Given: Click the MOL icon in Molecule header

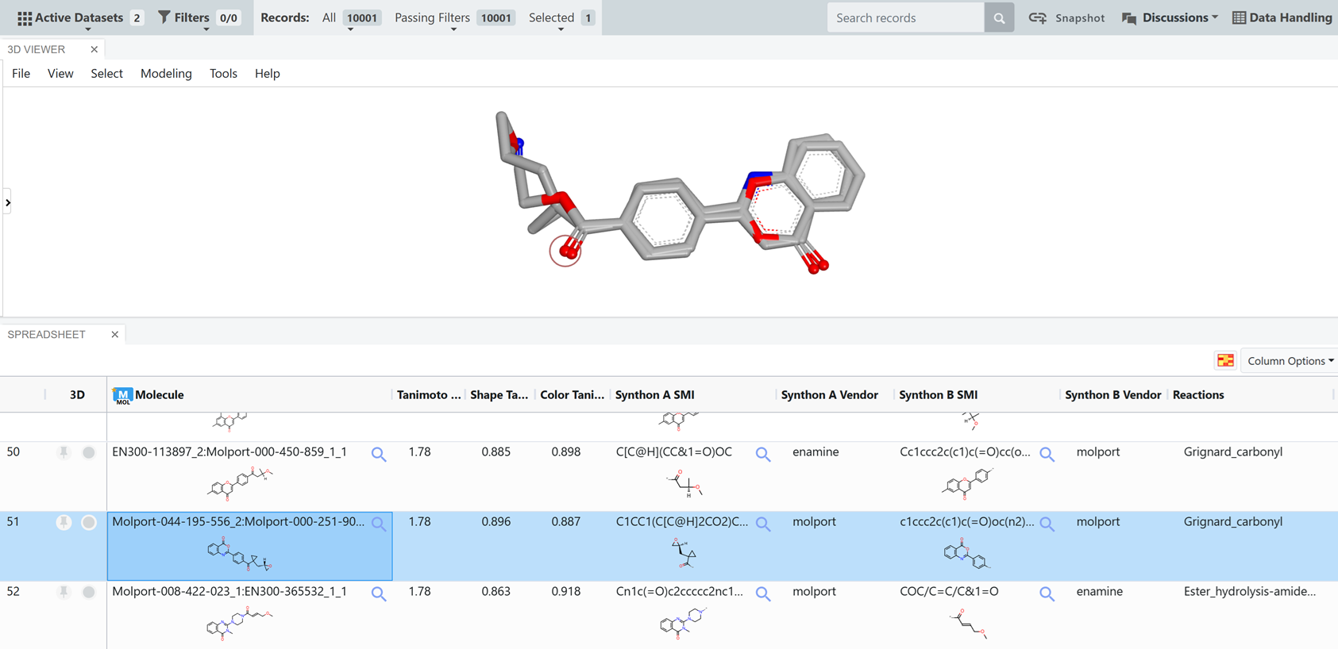Looking at the screenshot, I should (122, 395).
